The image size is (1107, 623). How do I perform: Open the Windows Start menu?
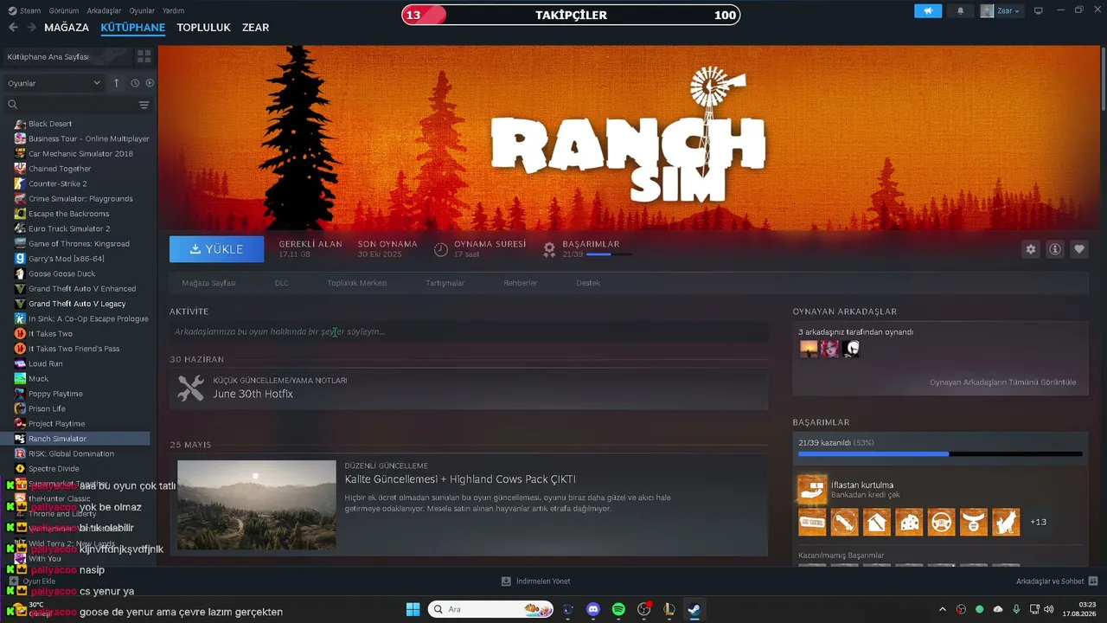(x=413, y=609)
